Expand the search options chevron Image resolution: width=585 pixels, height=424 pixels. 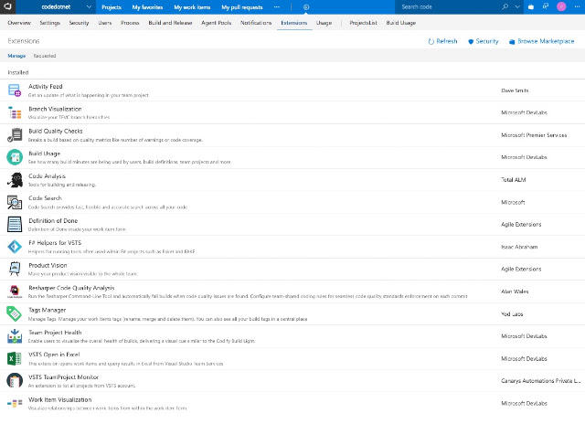tap(517, 6)
